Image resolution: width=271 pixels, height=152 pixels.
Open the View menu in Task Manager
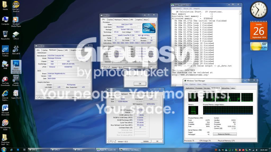tap(199, 84)
